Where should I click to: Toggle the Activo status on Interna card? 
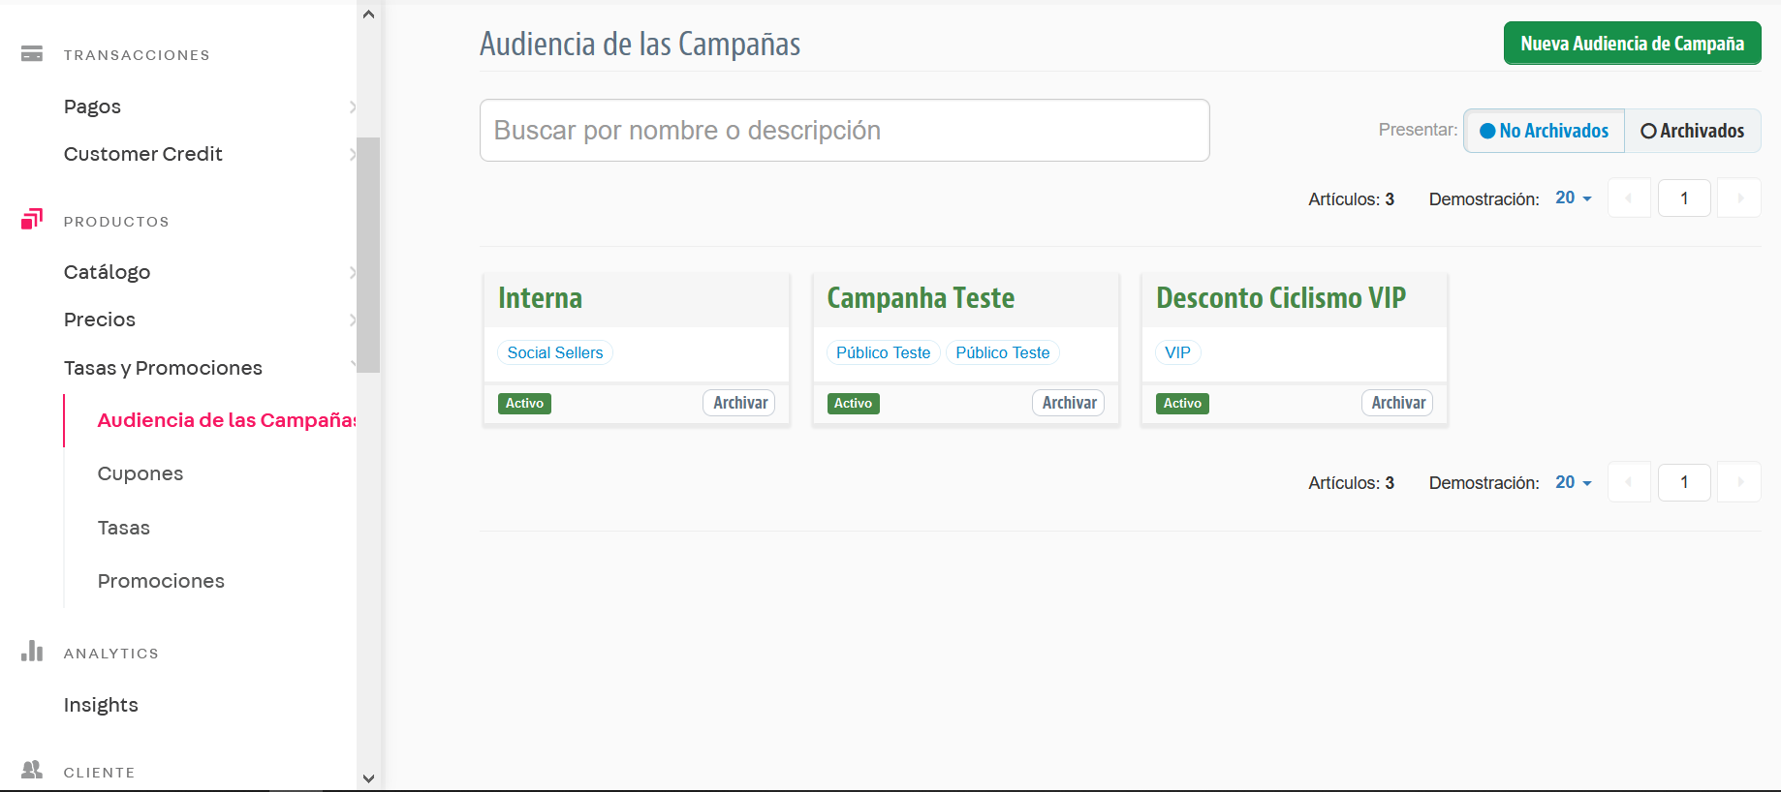[x=524, y=403]
